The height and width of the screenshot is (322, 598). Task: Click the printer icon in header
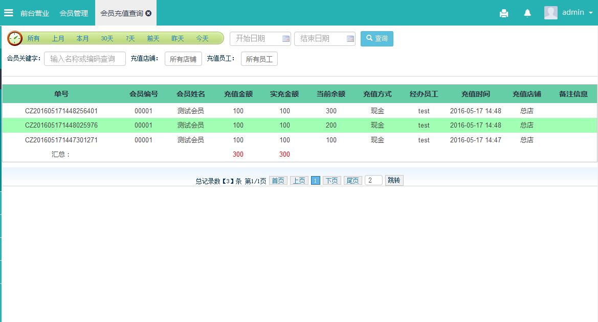tap(504, 13)
